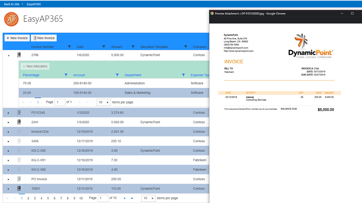
Task: Open attachment icon for invoice 10001
Action: pos(19,188)
